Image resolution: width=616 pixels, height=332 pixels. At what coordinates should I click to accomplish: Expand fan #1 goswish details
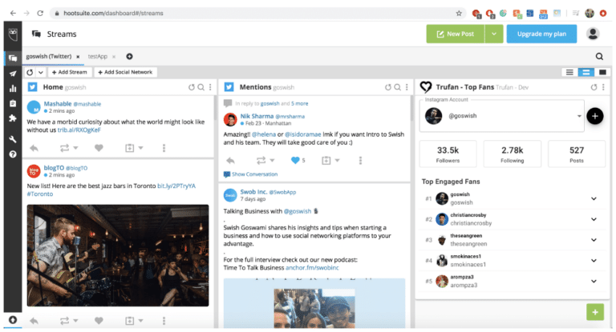tap(594, 198)
